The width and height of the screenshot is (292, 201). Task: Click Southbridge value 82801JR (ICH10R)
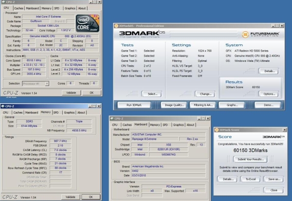[168, 149]
